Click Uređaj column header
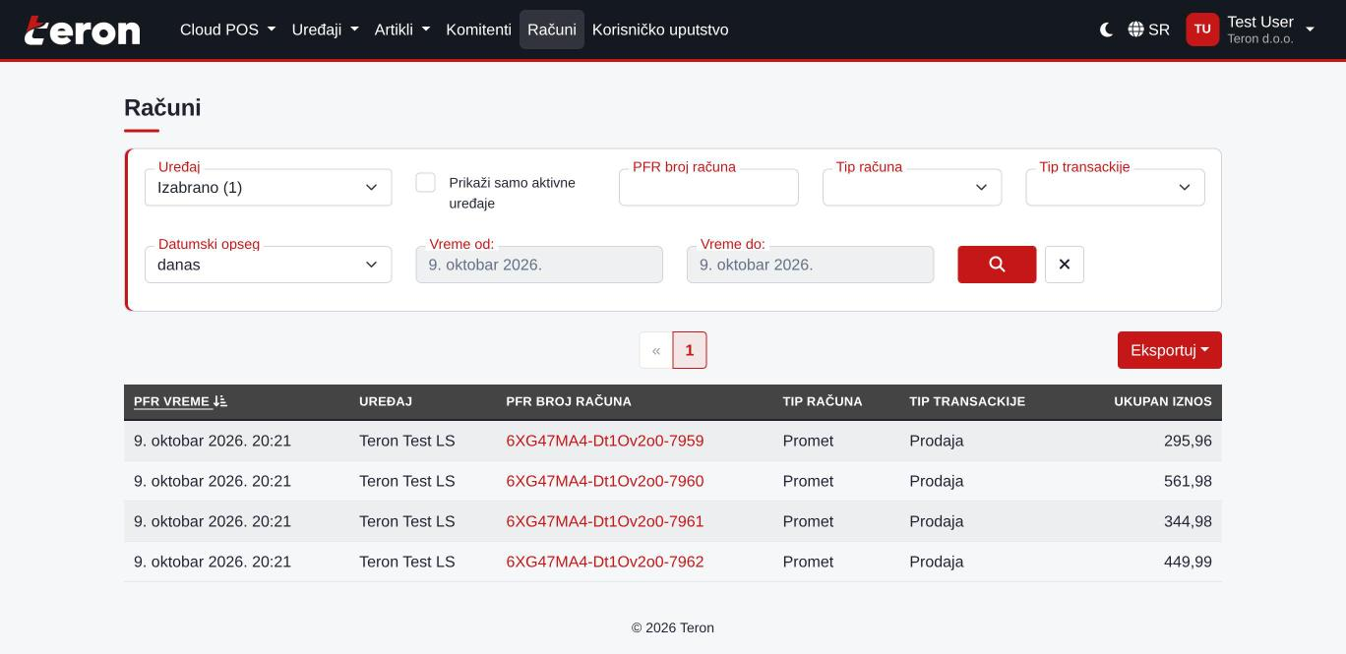The height and width of the screenshot is (654, 1346). click(x=386, y=401)
